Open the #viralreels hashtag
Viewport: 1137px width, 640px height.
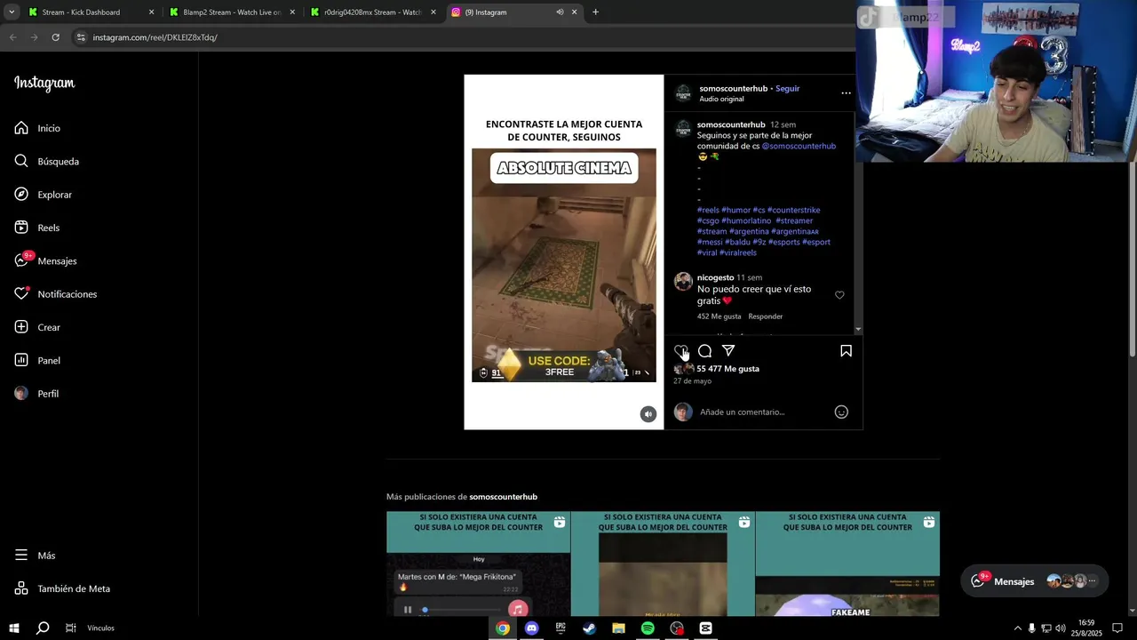coord(738,252)
